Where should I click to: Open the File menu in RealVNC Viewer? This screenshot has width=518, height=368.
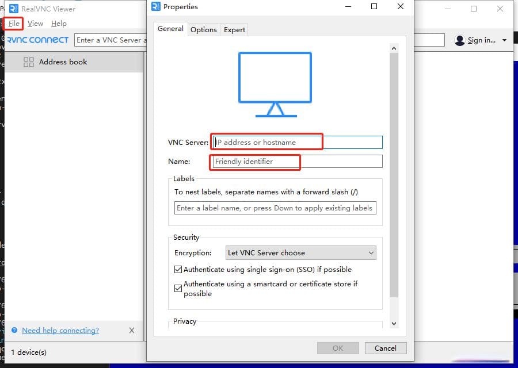point(14,24)
